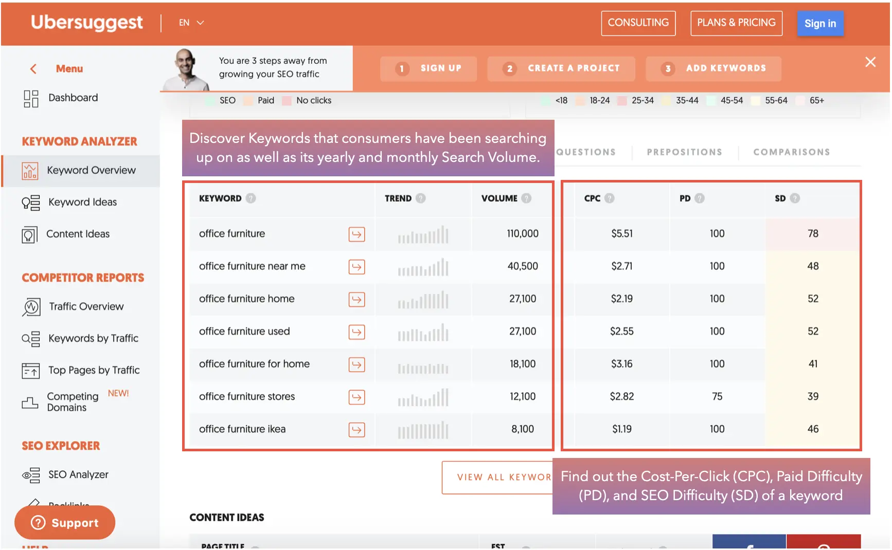892x550 pixels.
Task: Switch to the PREPOSITIONS tab
Action: (x=684, y=152)
